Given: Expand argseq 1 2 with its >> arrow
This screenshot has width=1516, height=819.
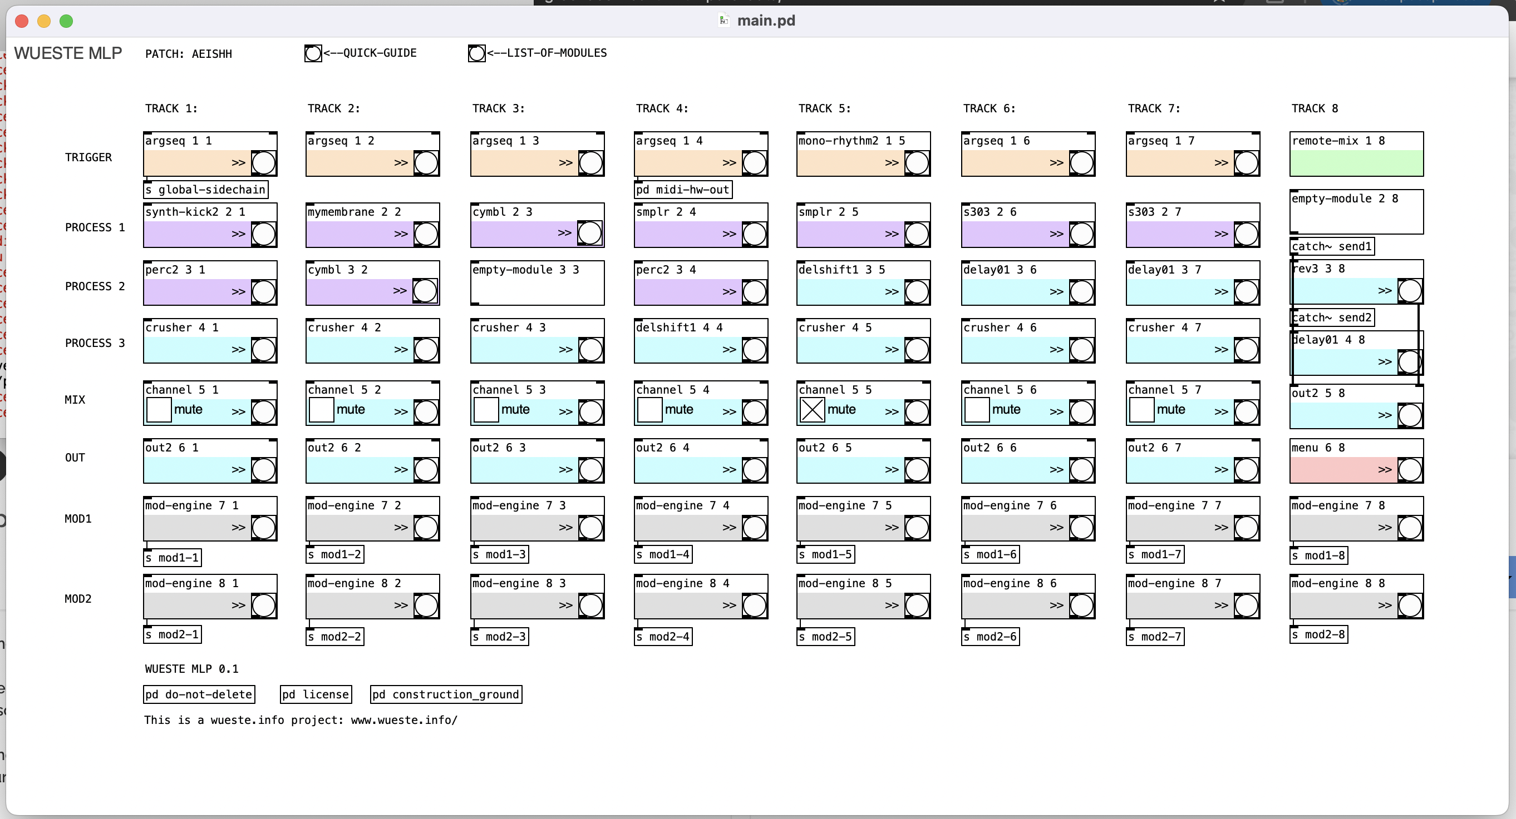Looking at the screenshot, I should (401, 163).
